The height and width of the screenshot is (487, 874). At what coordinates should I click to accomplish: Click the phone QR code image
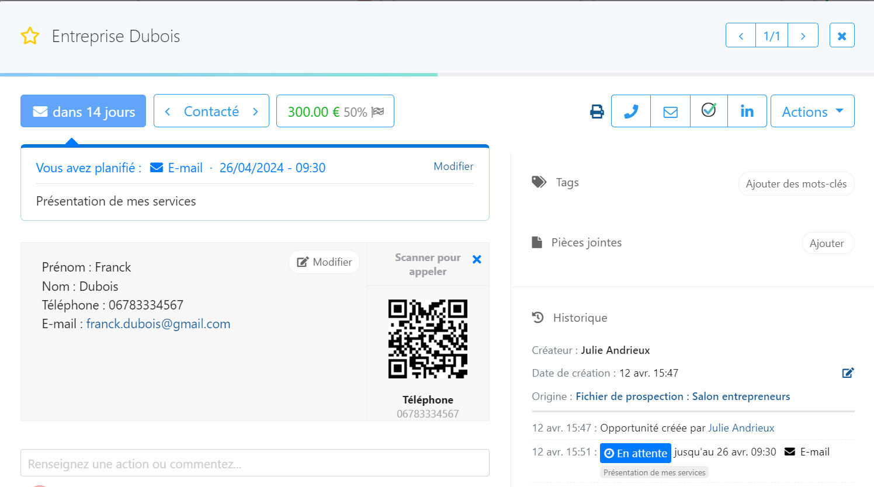coord(428,339)
